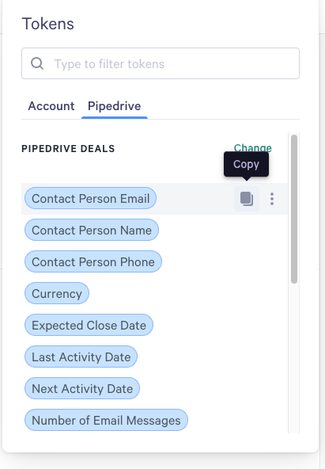Click the Change link for Pipedrive Deals
Viewport: 325px width, 469px height.
click(253, 148)
